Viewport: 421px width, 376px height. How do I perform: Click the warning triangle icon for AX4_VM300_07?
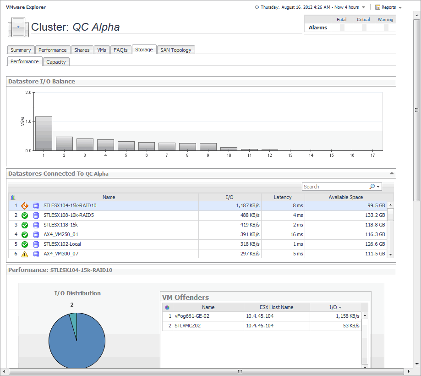click(25, 254)
